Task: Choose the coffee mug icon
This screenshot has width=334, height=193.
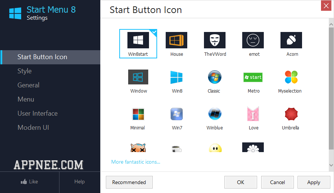Action: (176, 149)
